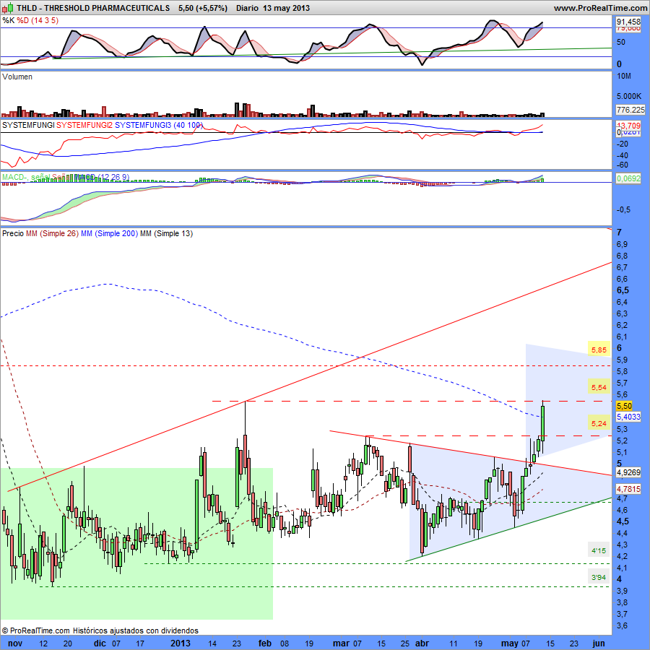The image size is (650, 650).
Task: Click the 10M tick on volume scale
Action: [x=624, y=77]
